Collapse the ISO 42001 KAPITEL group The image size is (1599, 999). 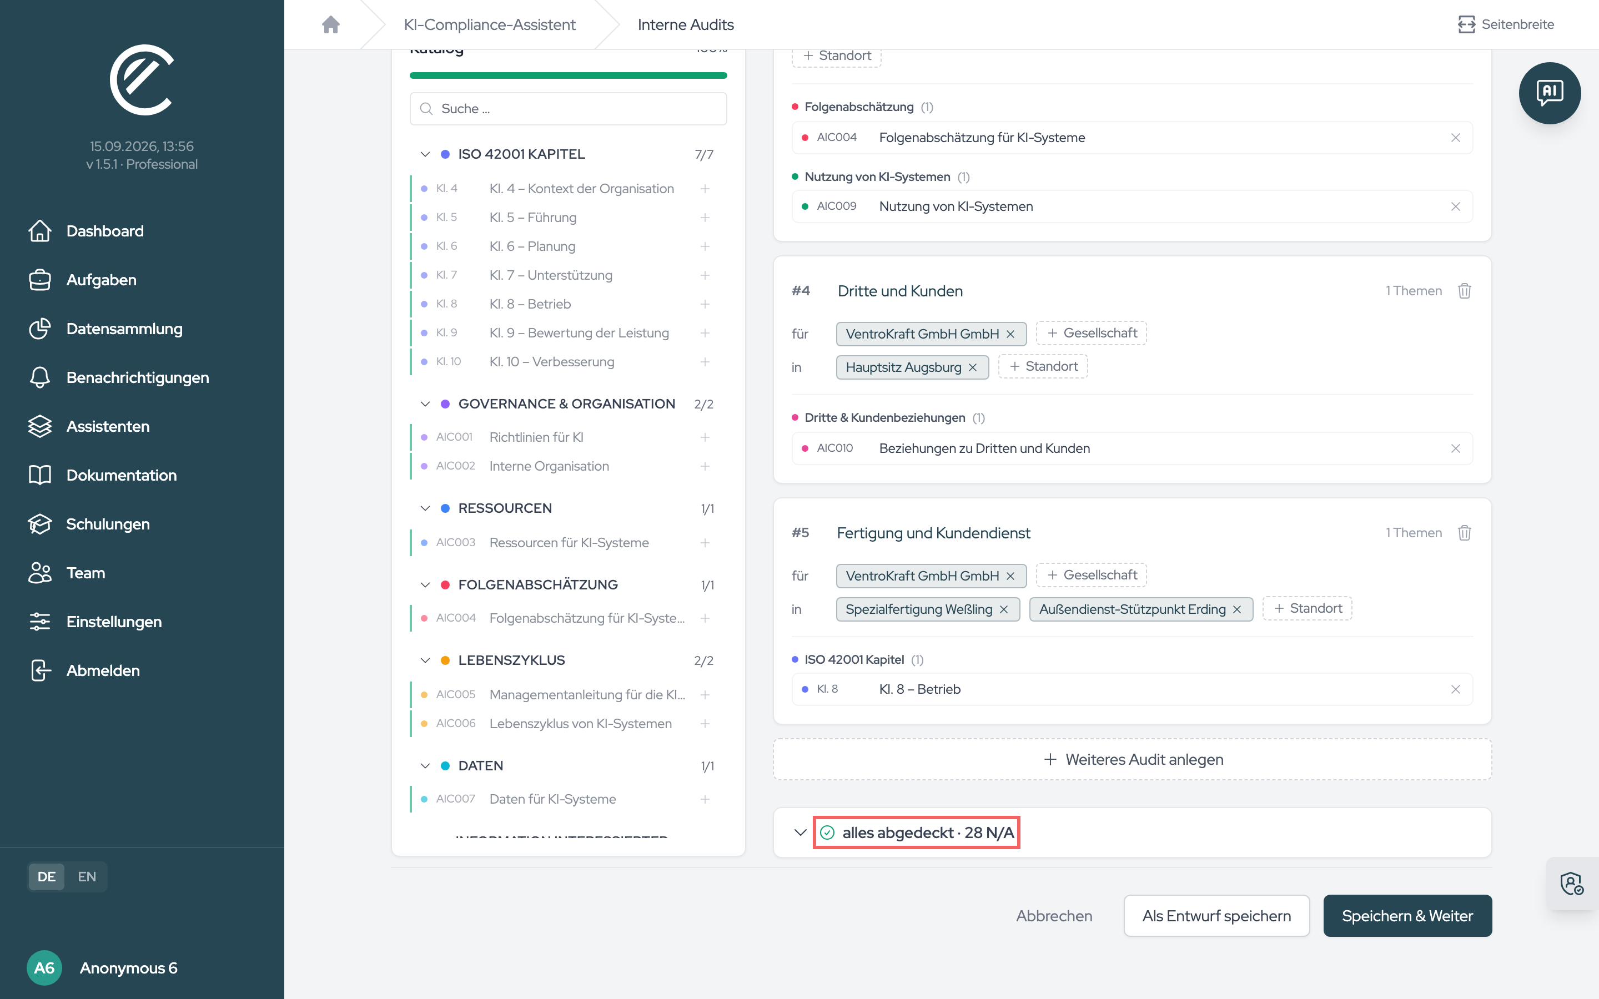[x=425, y=154]
